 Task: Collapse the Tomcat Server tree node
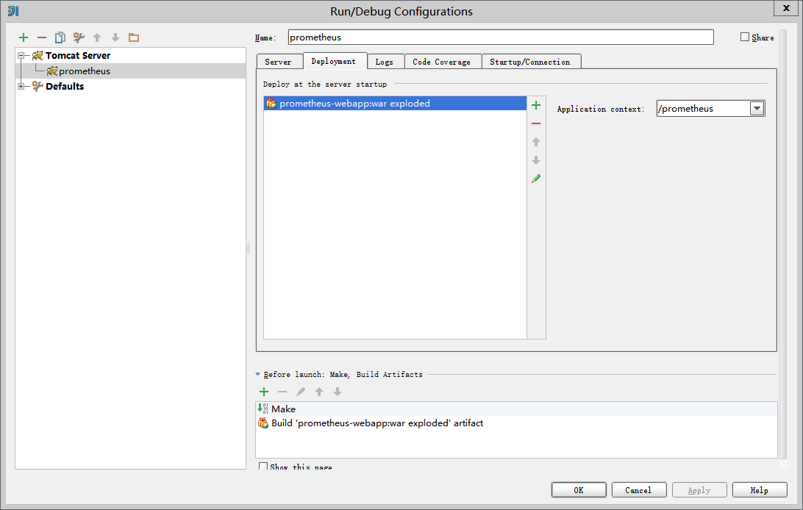[21, 55]
